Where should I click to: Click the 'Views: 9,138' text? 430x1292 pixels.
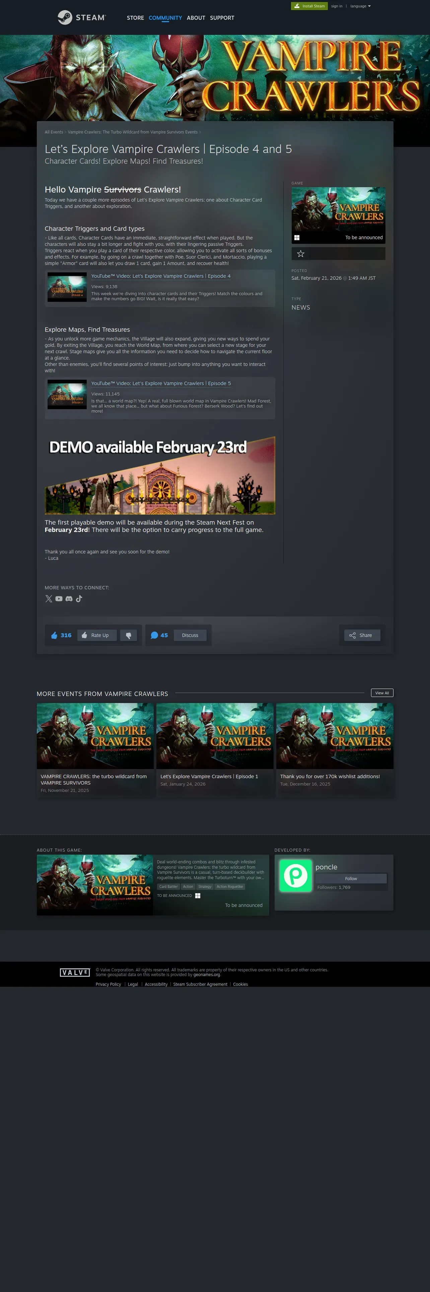pyautogui.click(x=104, y=286)
